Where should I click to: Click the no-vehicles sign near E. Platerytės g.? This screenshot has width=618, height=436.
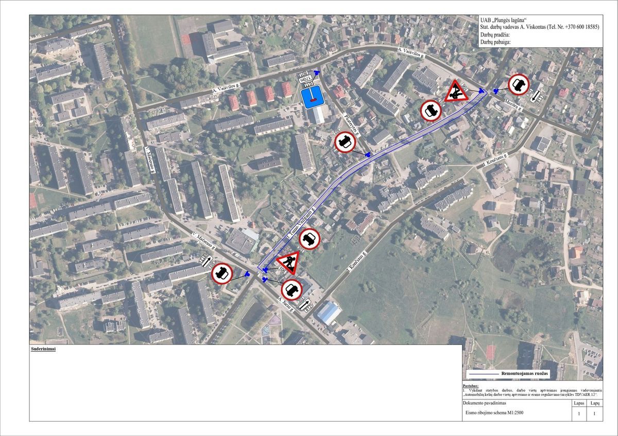[345, 142]
